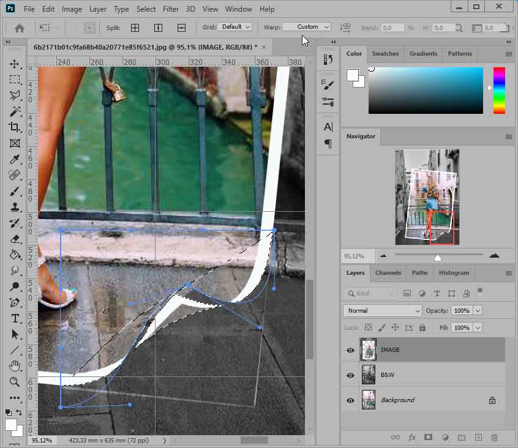Split warp horizontally icon
Image resolution: width=518 pixels, height=448 pixels.
tap(181, 28)
